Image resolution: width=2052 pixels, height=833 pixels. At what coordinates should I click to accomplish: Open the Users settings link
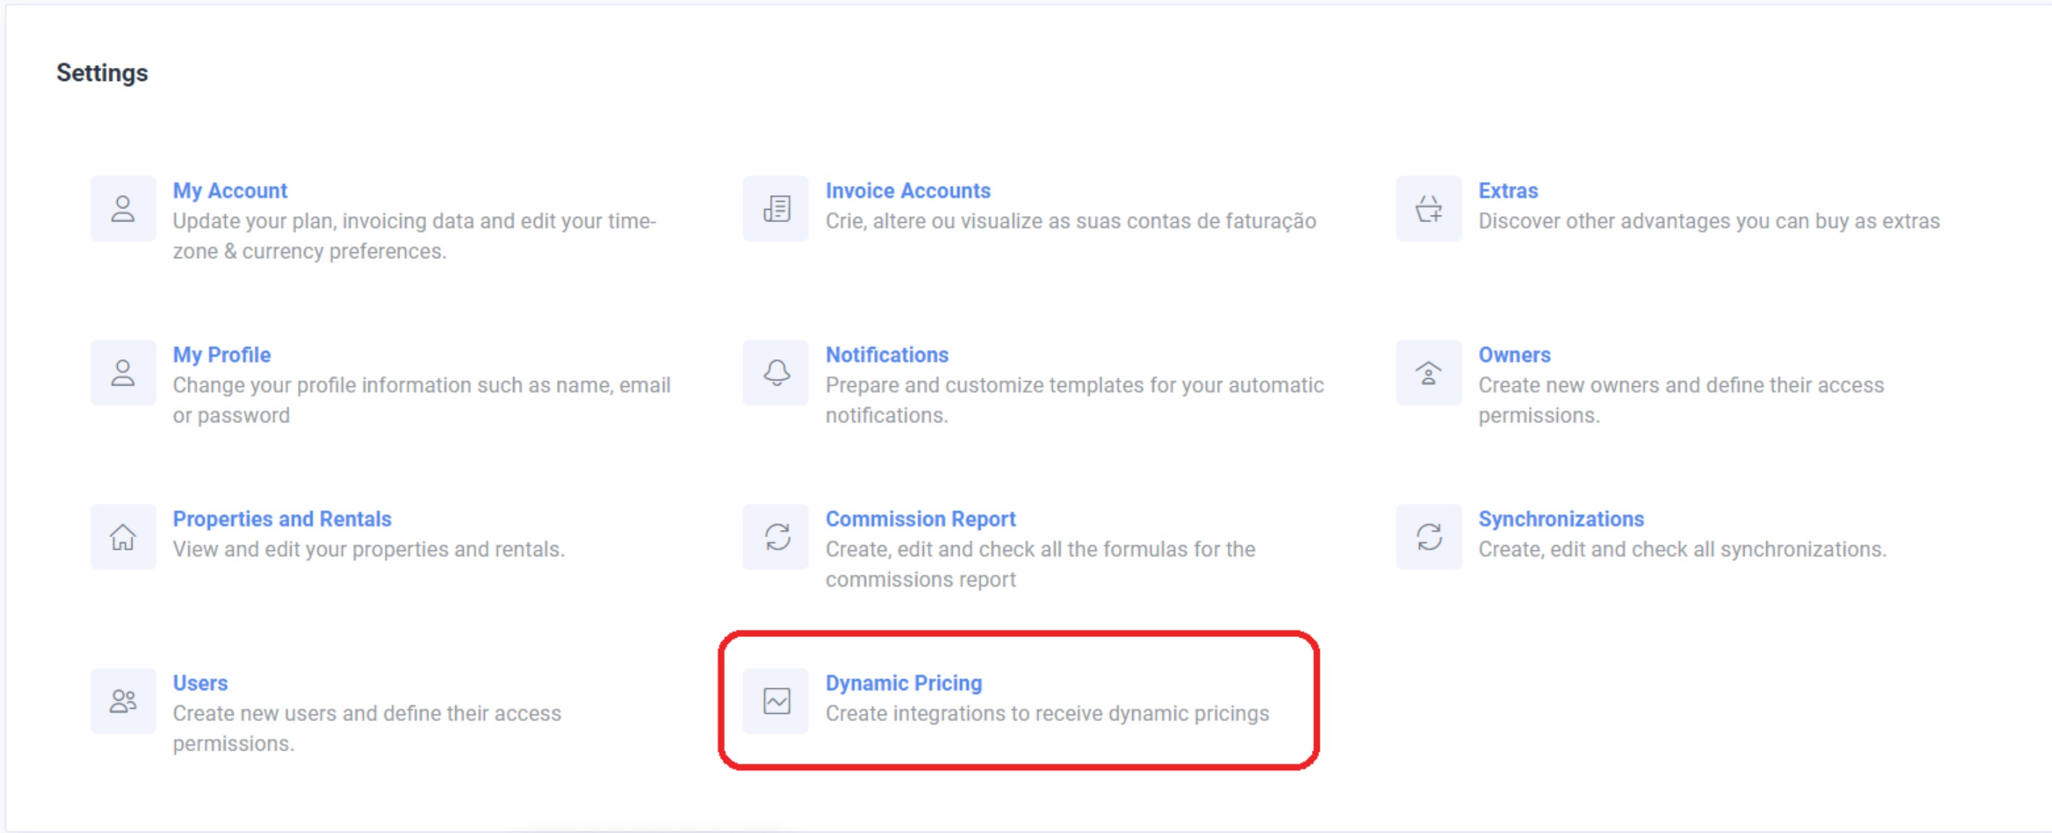pos(200,683)
